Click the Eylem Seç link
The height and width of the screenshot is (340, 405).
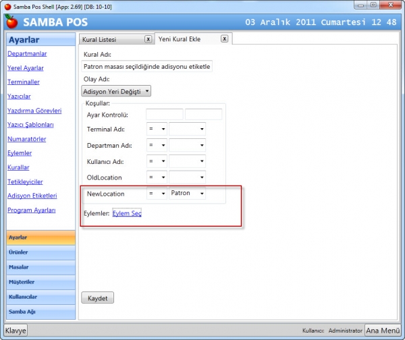127,213
